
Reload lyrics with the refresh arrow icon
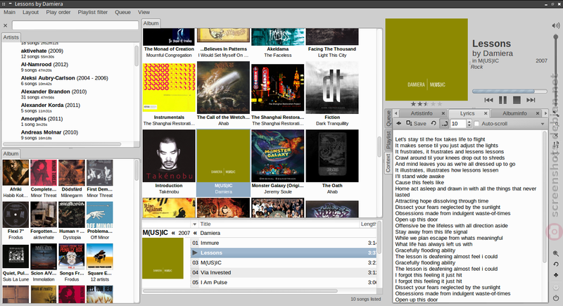tap(434, 123)
